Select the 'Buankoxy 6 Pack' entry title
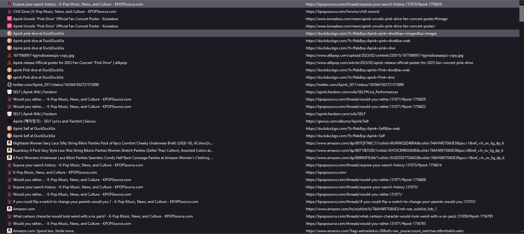This screenshot has height=234, width=524. click(113, 151)
